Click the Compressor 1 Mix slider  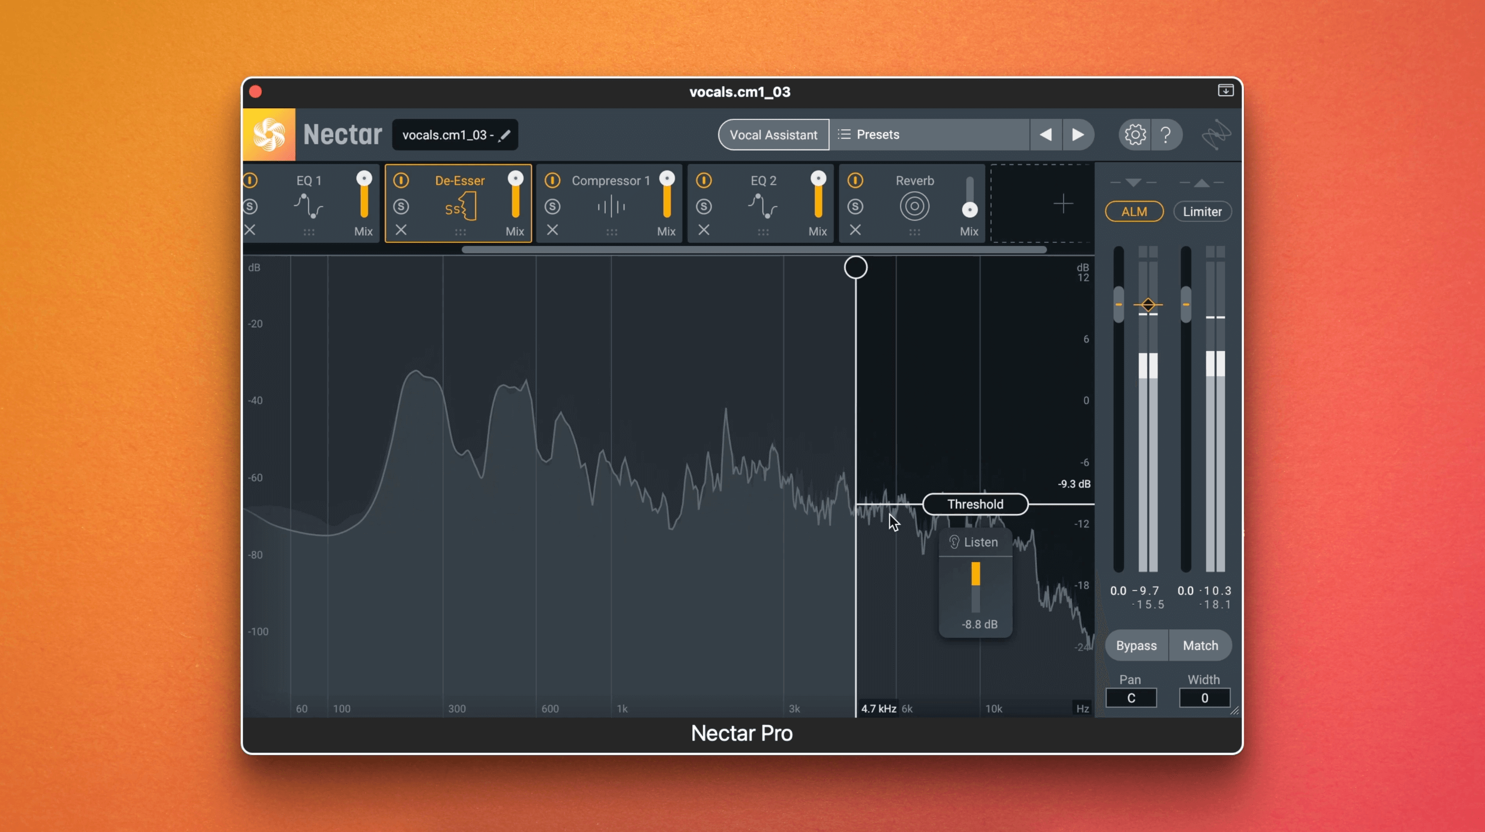[x=667, y=195]
